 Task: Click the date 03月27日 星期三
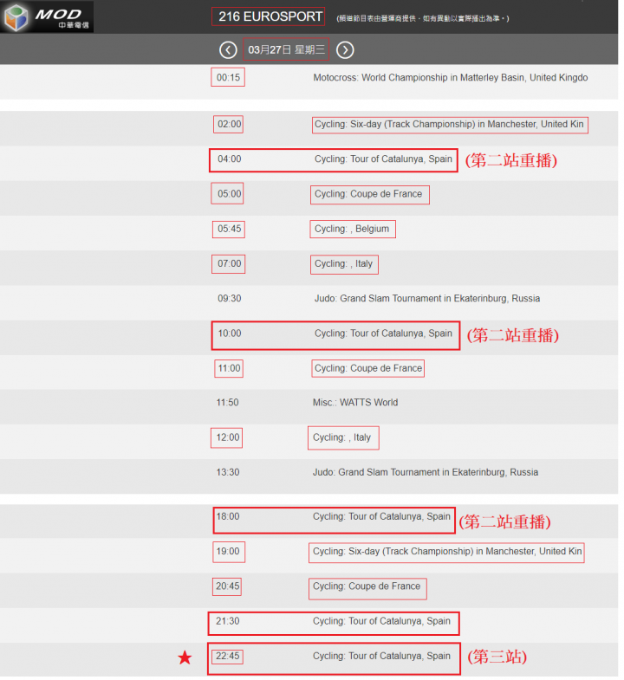click(286, 50)
